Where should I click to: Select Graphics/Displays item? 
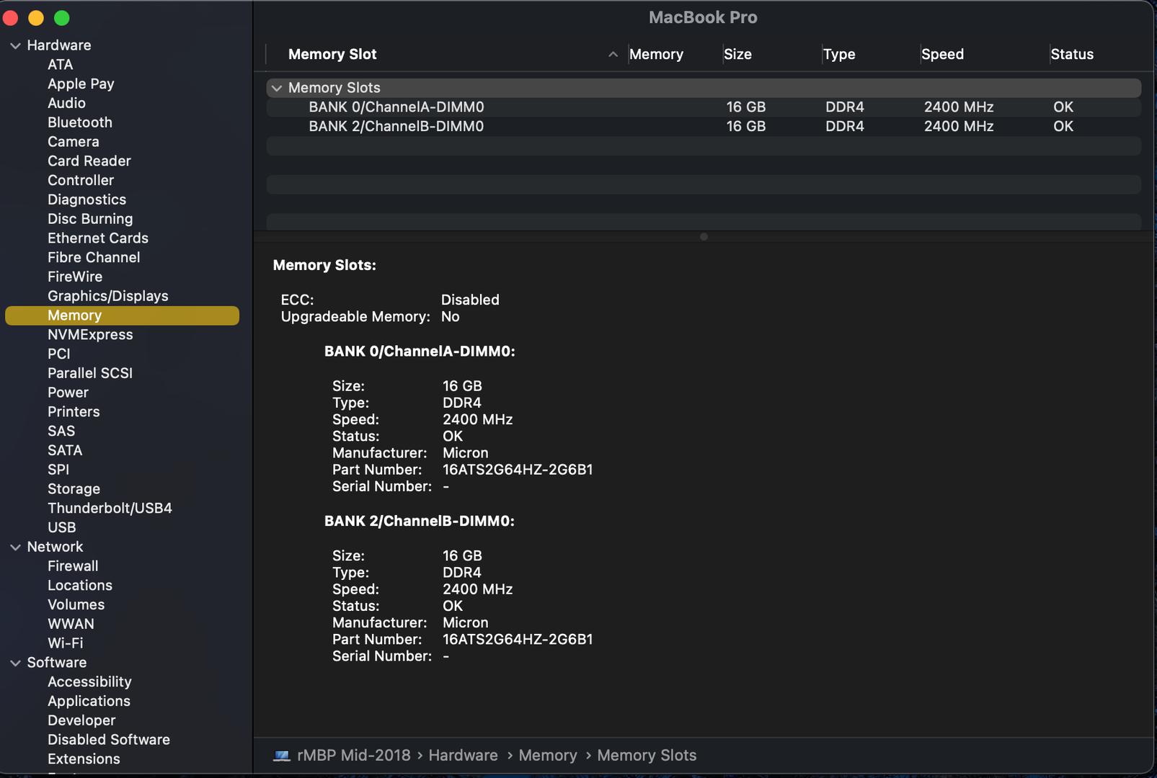tap(108, 296)
